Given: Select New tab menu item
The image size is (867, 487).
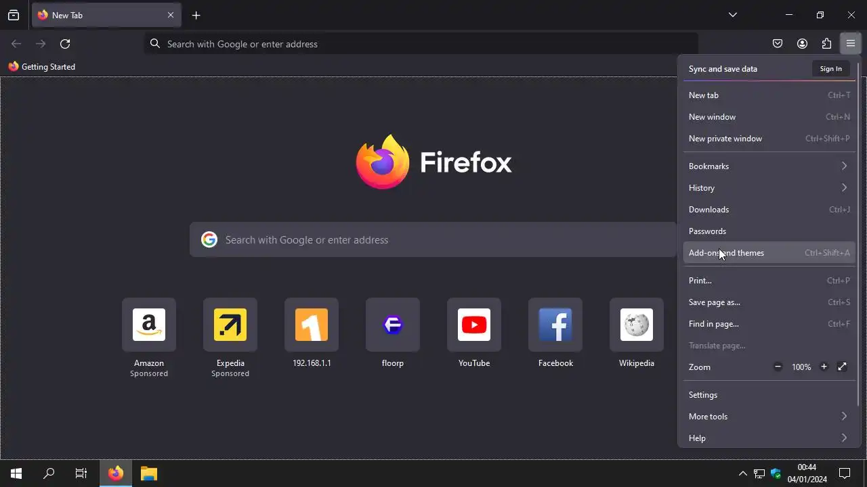Looking at the screenshot, I should (x=769, y=95).
